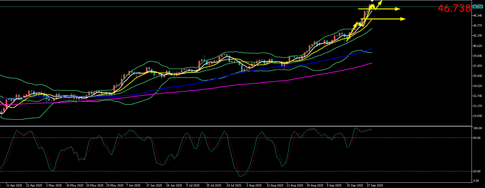Click the right end of the blue moving average
Screen dimensions: 485x188
point(372,49)
